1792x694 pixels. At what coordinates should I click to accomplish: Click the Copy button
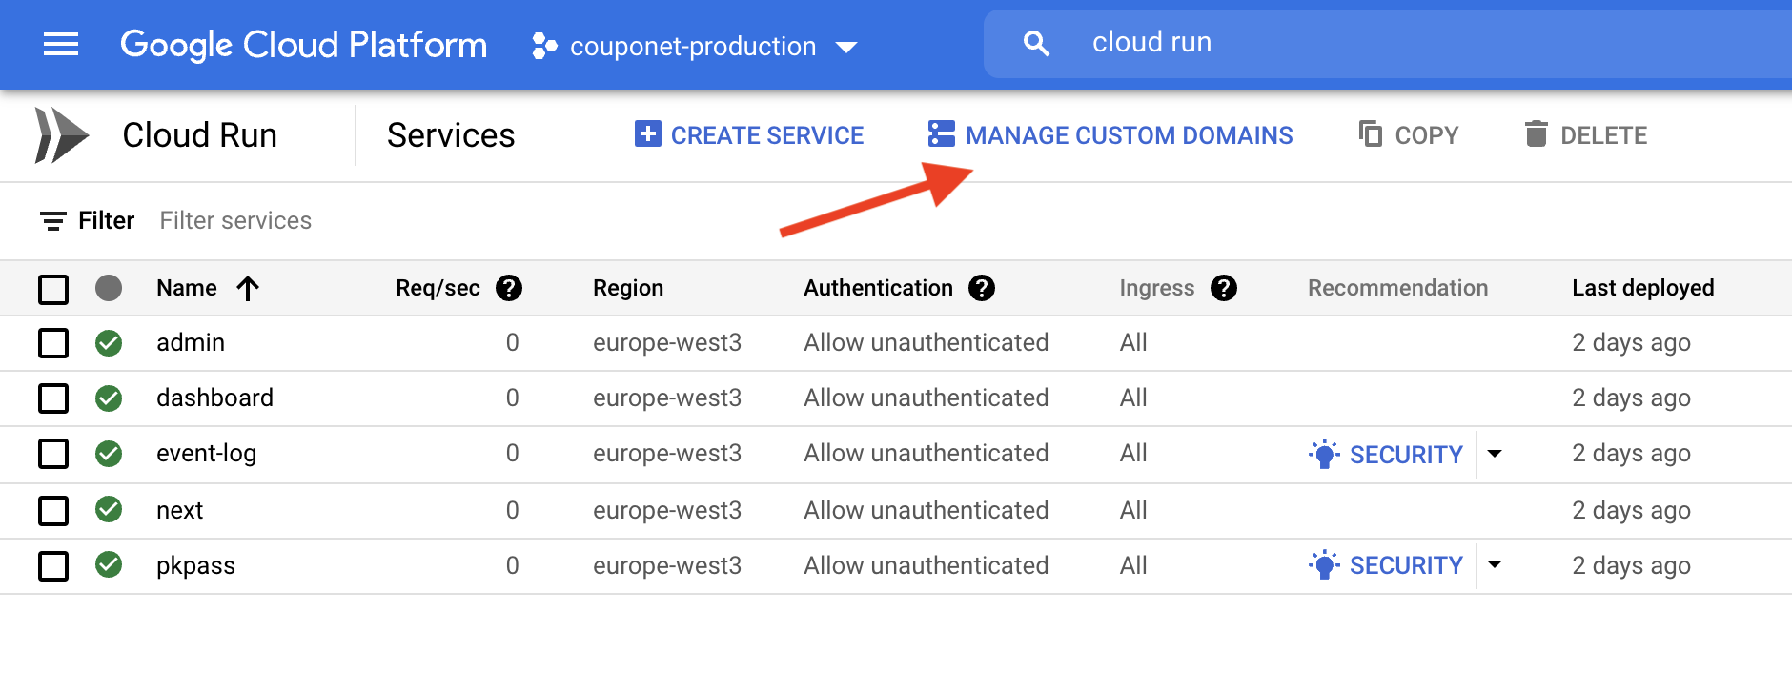(1409, 135)
